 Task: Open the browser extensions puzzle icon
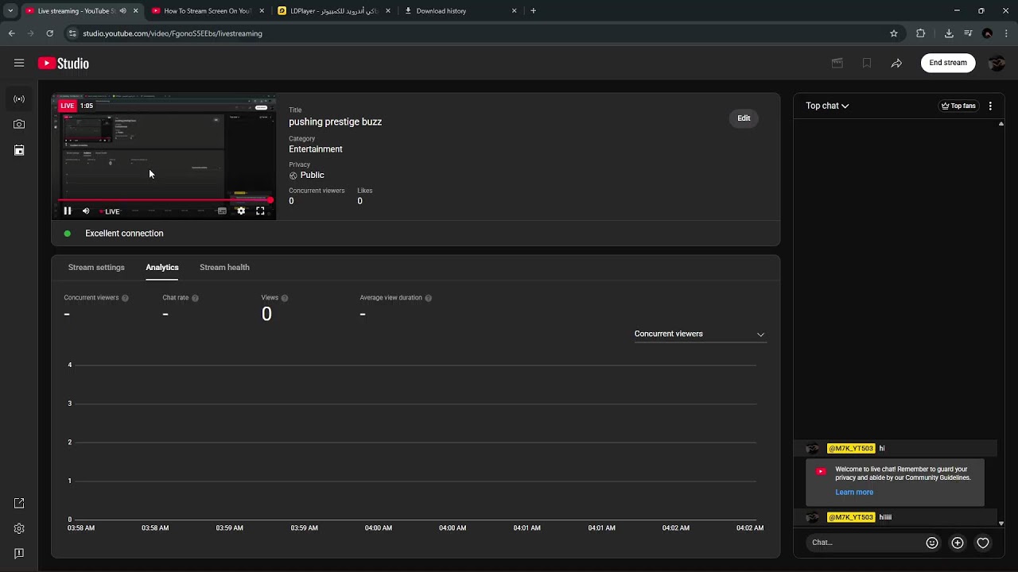pos(921,33)
